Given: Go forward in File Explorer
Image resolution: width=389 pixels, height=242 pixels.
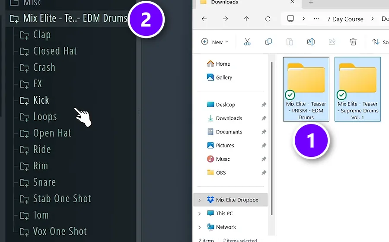Looking at the screenshot, I should pos(225,19).
